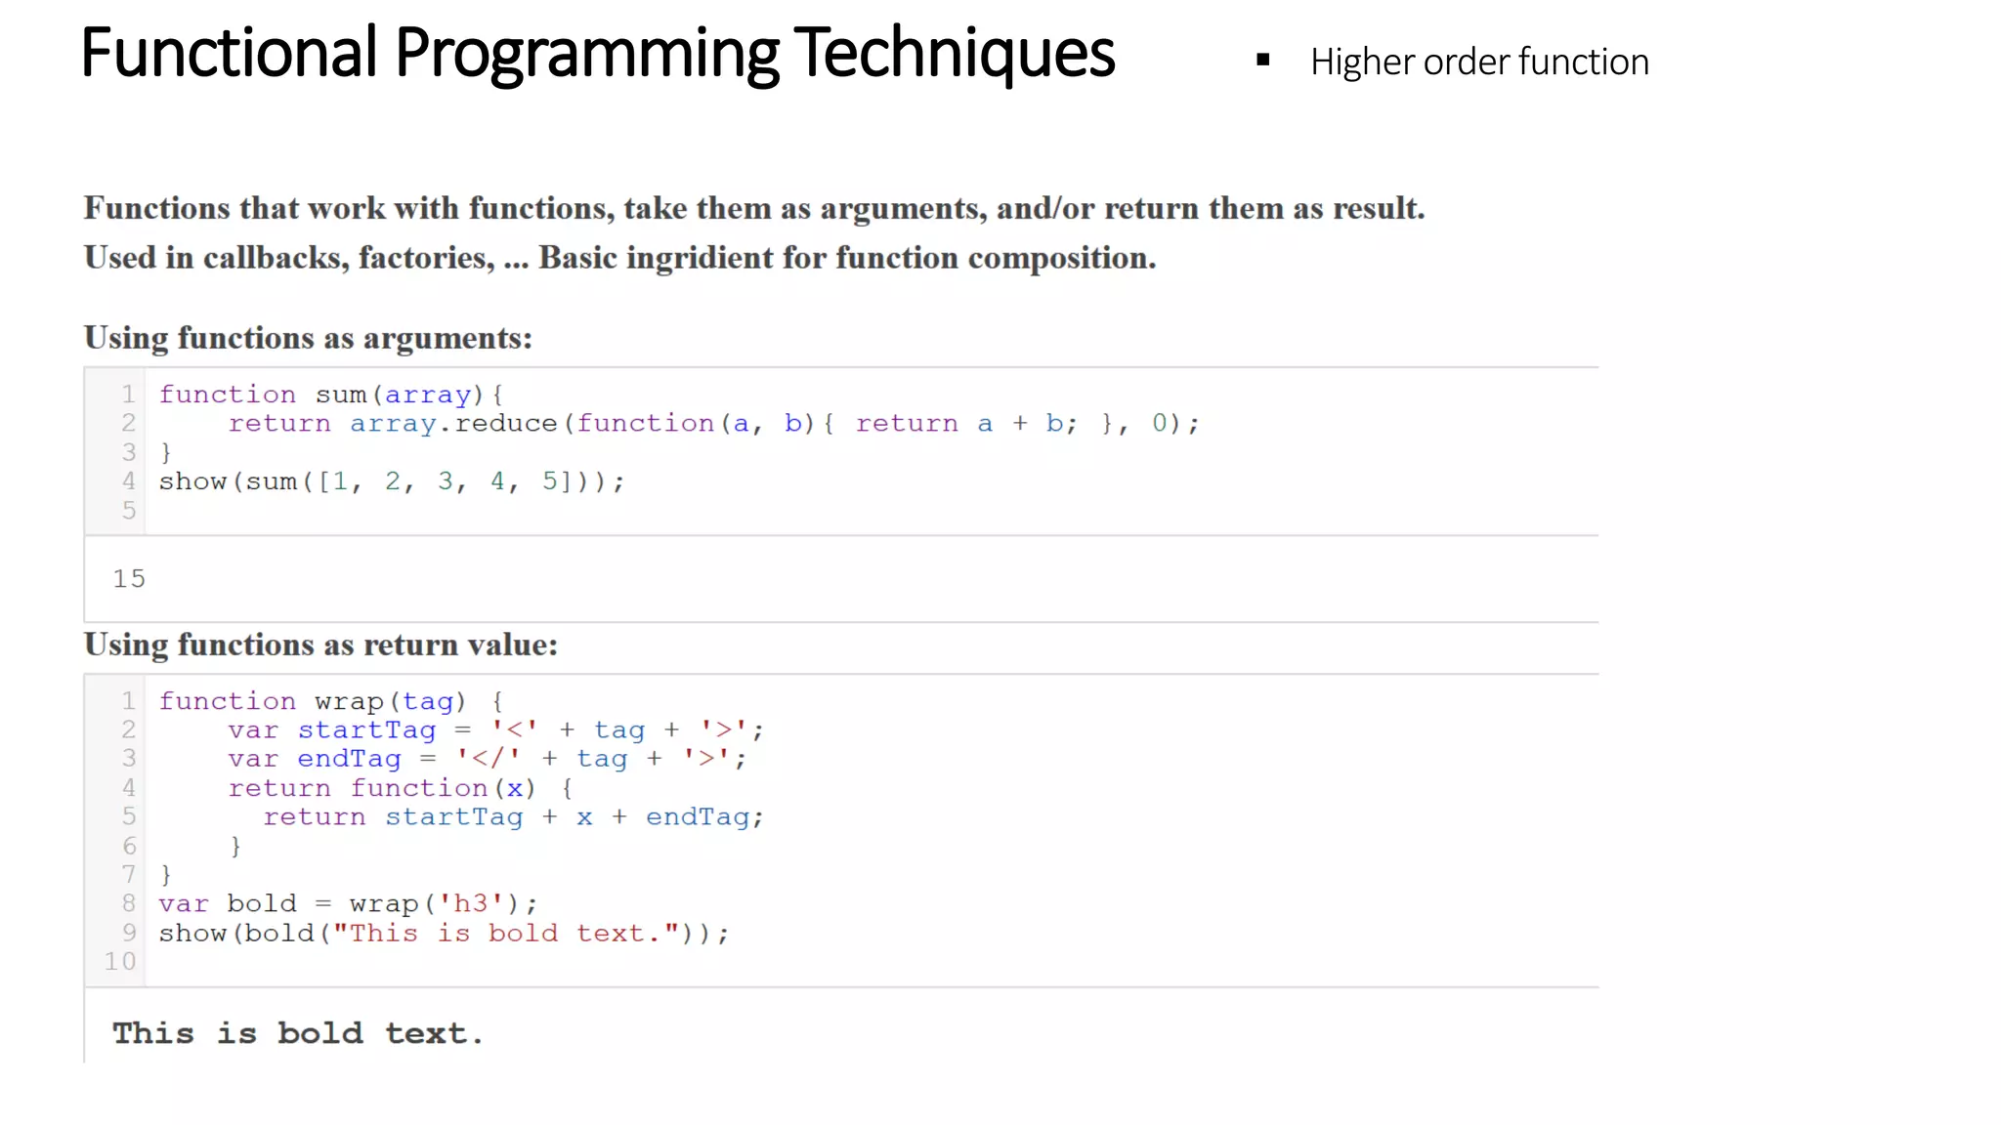Click the output value 15
Viewport: 2001px width, 1125px height.
[129, 579]
